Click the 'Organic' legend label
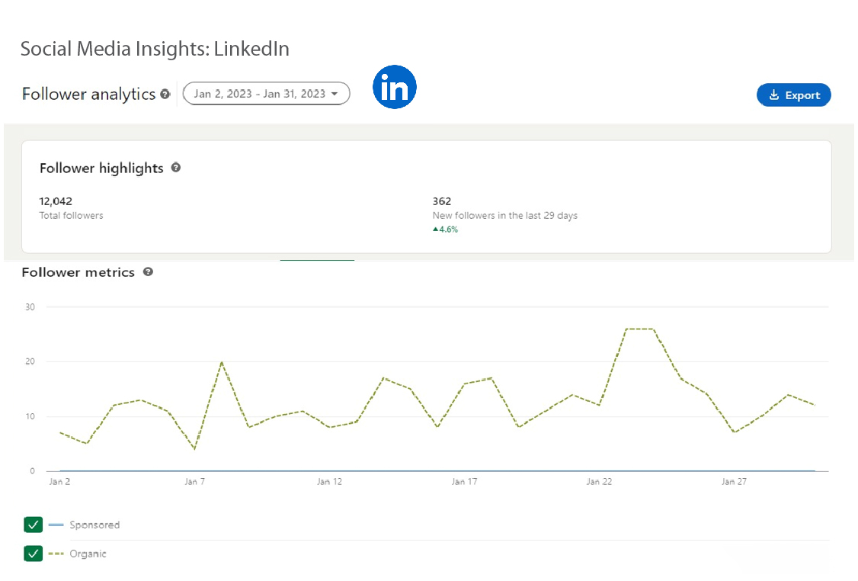 (88, 554)
